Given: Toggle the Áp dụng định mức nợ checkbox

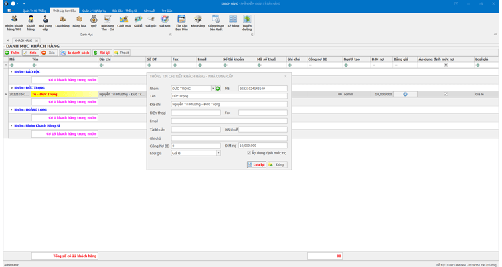Looking at the screenshot, I should [249, 153].
